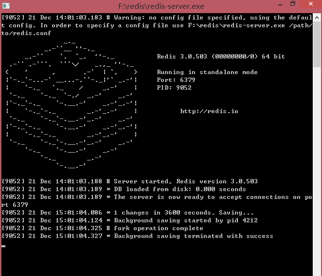The height and width of the screenshot is (276, 322).
Task: Click 'Background saving terminated with success' line
Action: click(x=137, y=236)
